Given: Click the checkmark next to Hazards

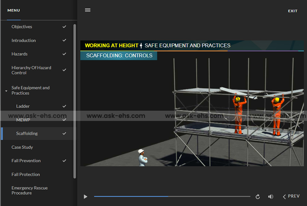Looking at the screenshot, I should pos(64,54).
